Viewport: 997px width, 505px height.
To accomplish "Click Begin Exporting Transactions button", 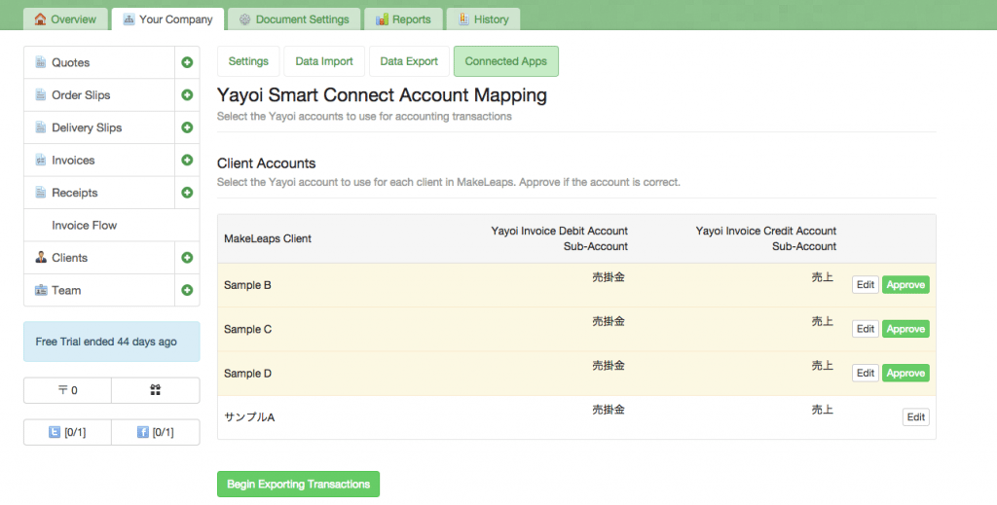I will point(298,484).
